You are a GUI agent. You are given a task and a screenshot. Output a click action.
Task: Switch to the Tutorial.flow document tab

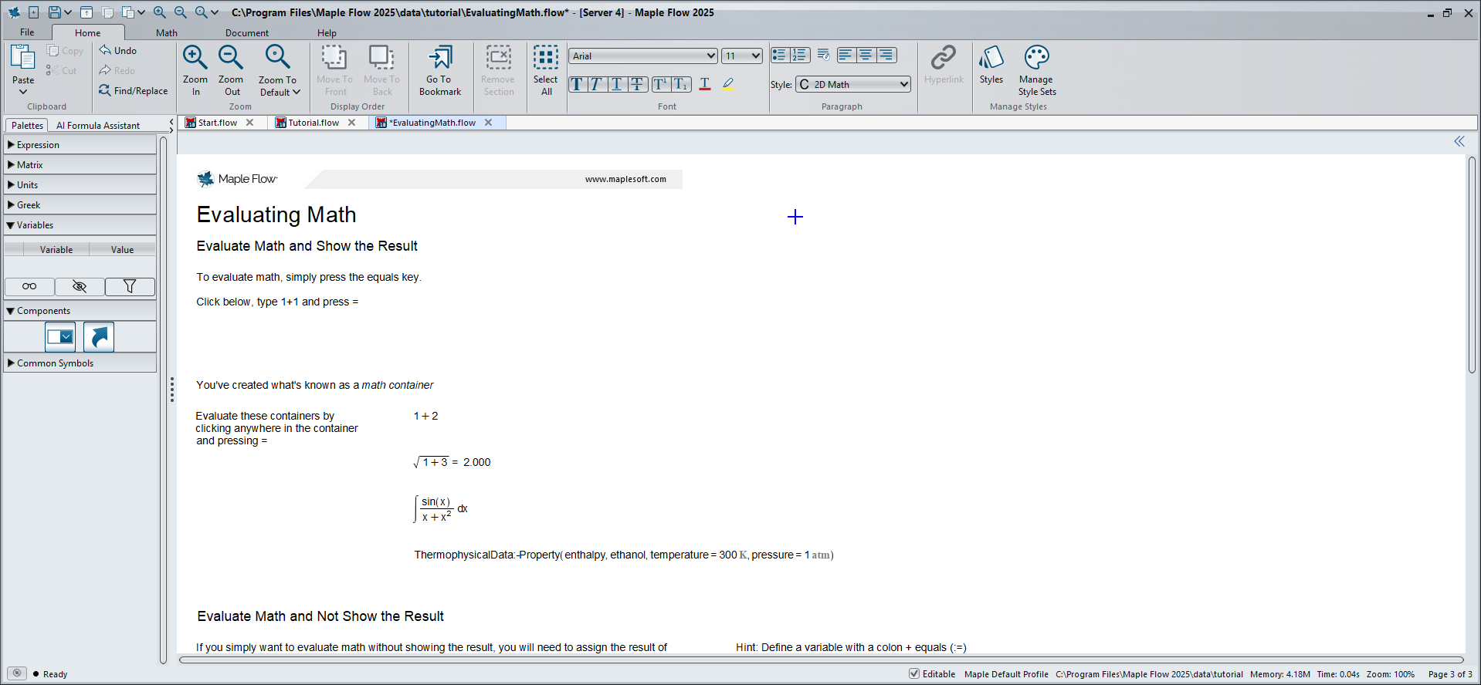[313, 123]
